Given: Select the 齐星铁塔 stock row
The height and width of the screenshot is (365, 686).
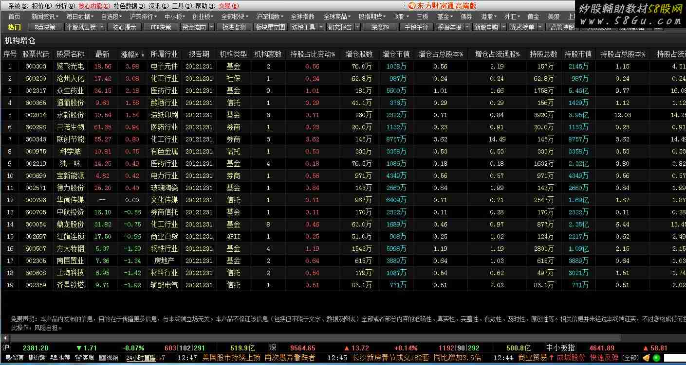Looking at the screenshot, I should [x=343, y=285].
